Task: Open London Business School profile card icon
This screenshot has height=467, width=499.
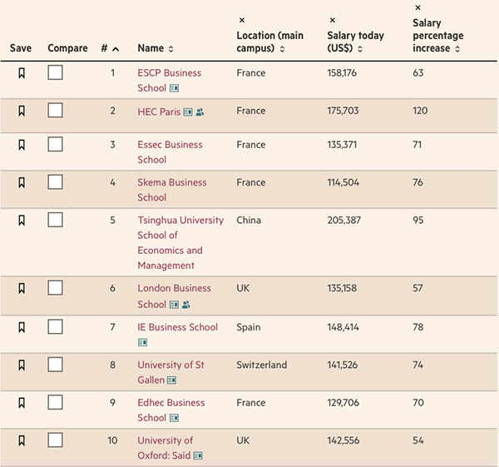Action: (x=174, y=305)
